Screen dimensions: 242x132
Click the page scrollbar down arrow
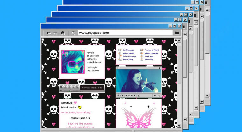point(179,126)
